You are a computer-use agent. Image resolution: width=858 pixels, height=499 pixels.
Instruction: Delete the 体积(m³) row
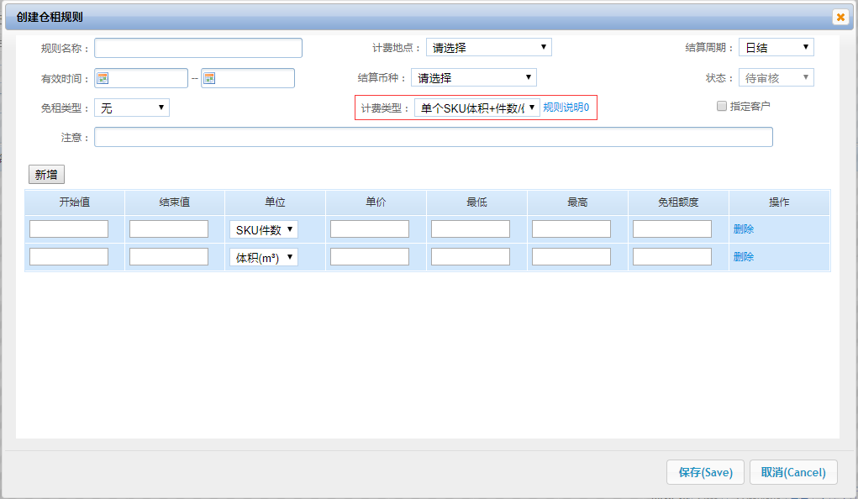pyautogui.click(x=743, y=257)
